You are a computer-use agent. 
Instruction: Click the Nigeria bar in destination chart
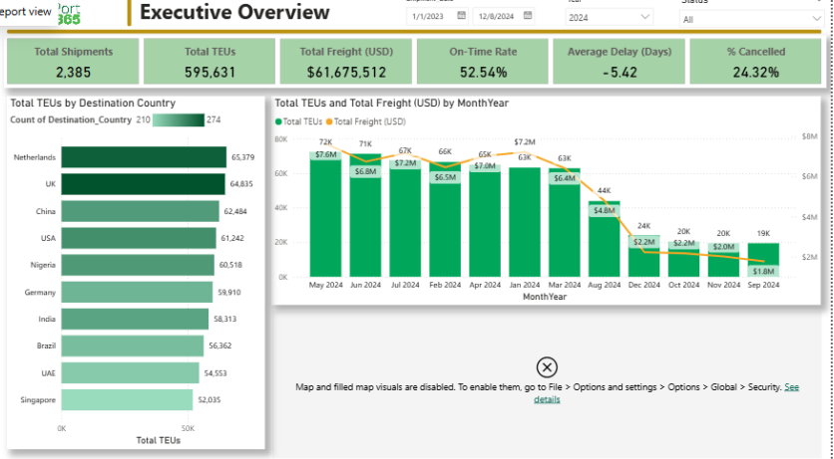click(138, 265)
